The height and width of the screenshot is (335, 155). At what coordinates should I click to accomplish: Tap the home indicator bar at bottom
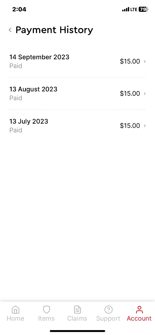(x=78, y=331)
